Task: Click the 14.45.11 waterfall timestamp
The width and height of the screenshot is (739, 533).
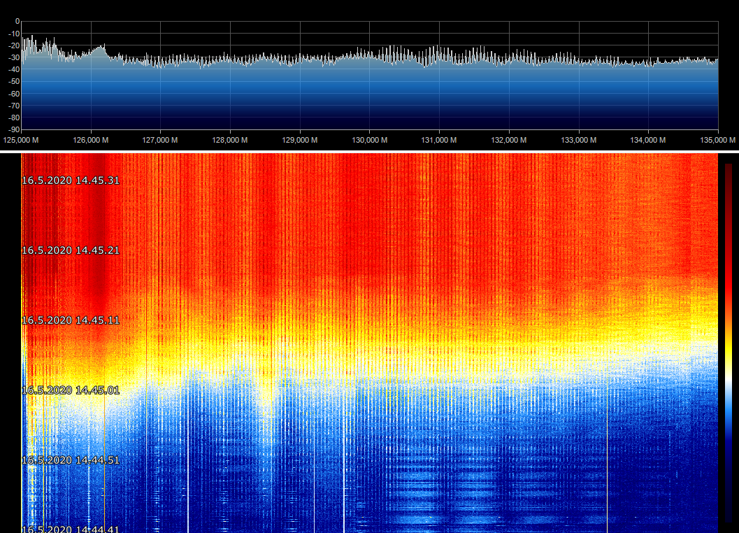Action: coord(71,320)
